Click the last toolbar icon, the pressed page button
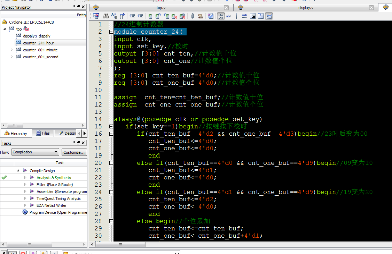Screen dimensions: 392x254 [269, 16]
